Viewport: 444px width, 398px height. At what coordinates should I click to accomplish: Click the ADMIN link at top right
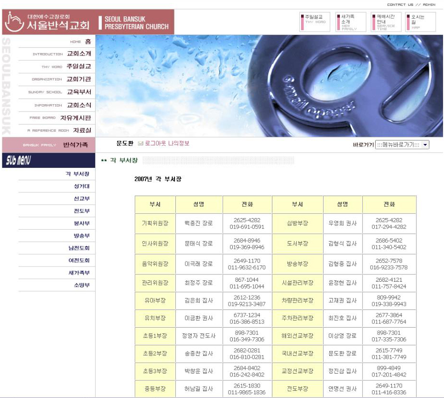429,5
